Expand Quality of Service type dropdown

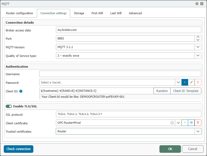tap(198, 56)
